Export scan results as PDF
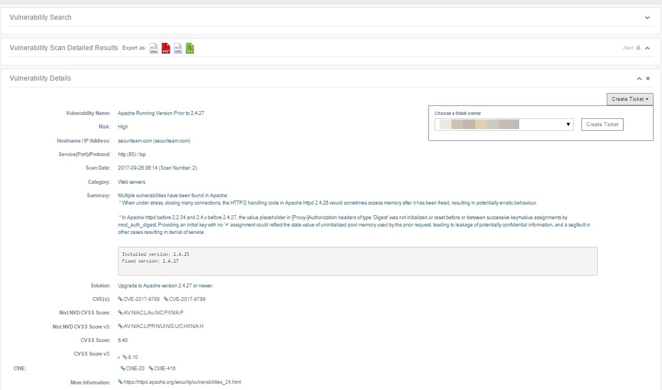 point(166,48)
